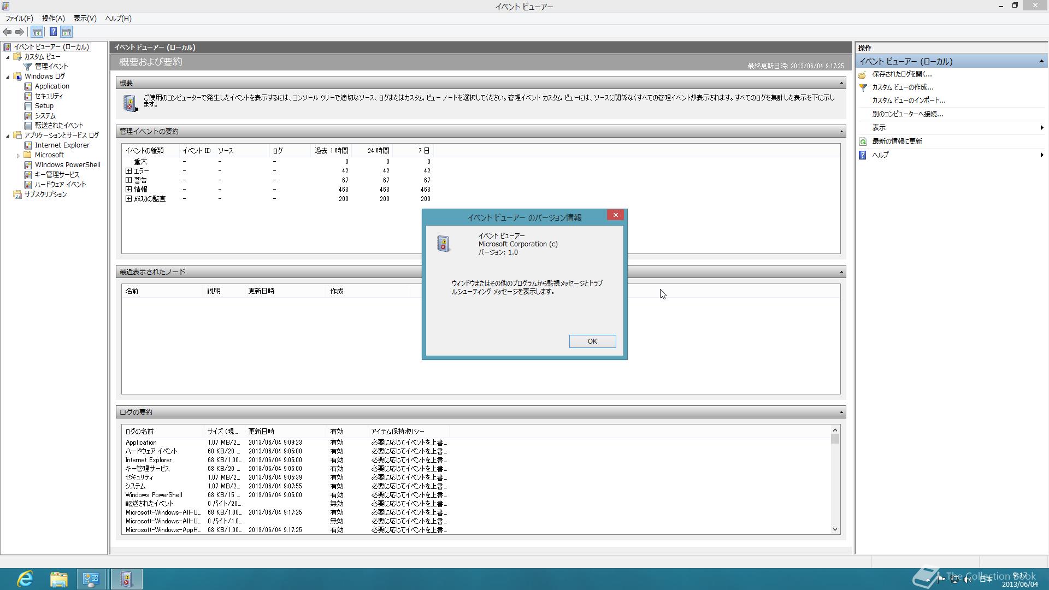Select the セキュリティ row in log summary
This screenshot has width=1049, height=590.
(286, 477)
